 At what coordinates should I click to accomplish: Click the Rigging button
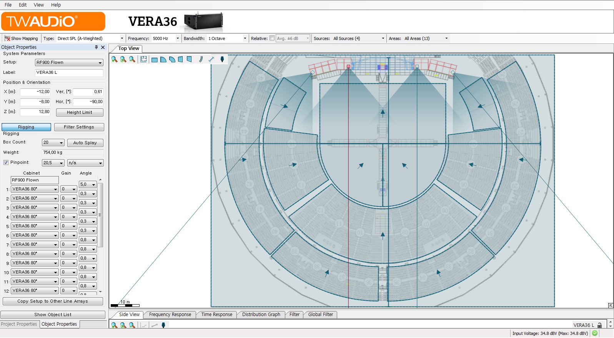[x=26, y=127]
